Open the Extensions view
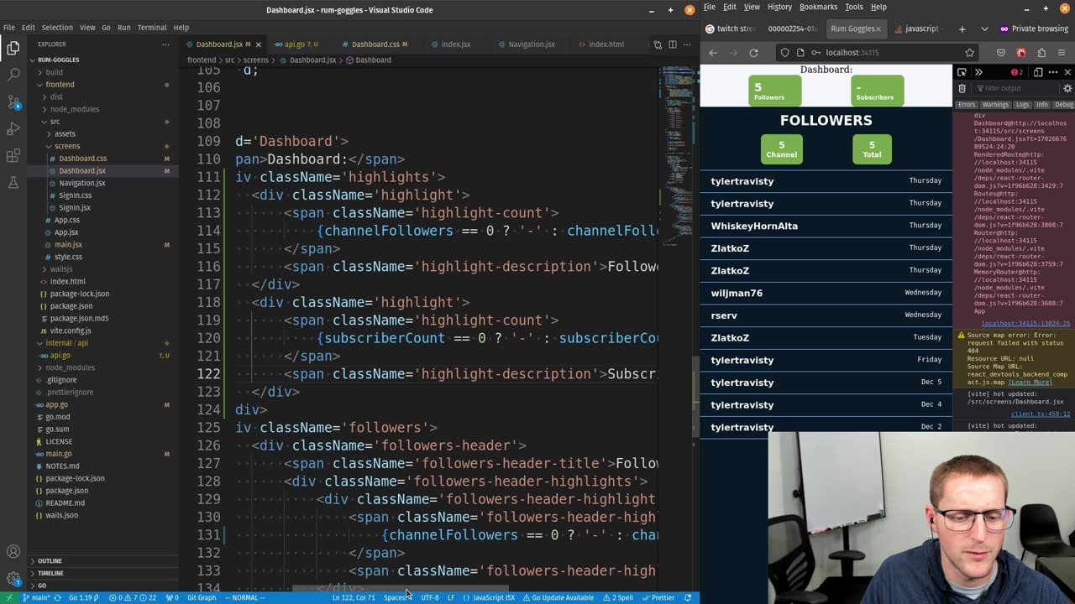 [13, 156]
